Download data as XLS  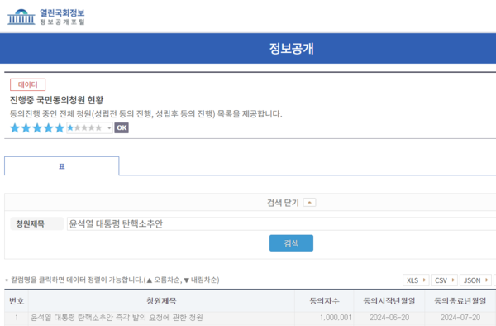tap(416, 280)
